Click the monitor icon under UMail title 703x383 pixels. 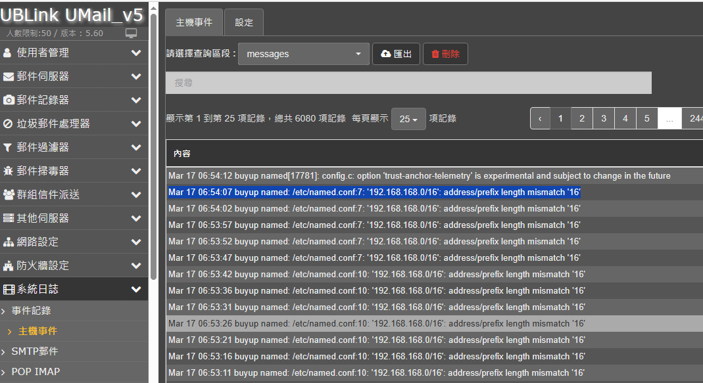click(x=131, y=33)
